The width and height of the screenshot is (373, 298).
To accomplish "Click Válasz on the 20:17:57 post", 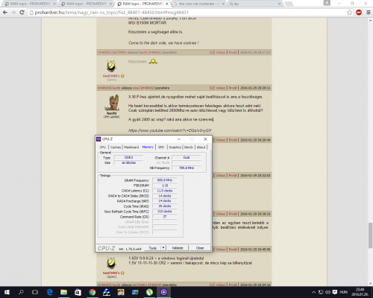I will pos(220,52).
